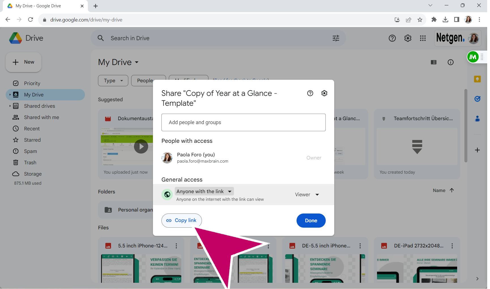Click Paola Foro profile picture in dialog
Image resolution: width=490 pixels, height=289 pixels.
[x=167, y=158]
